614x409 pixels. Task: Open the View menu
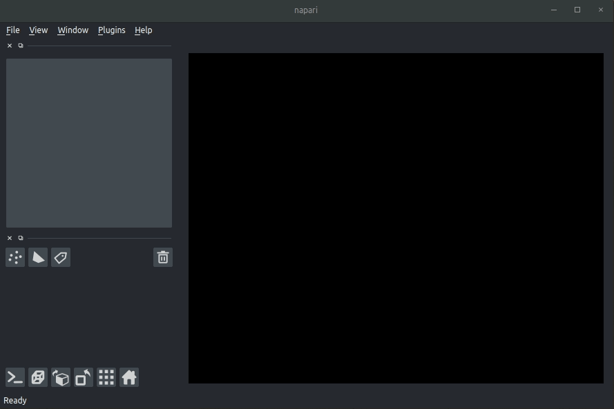coord(38,30)
